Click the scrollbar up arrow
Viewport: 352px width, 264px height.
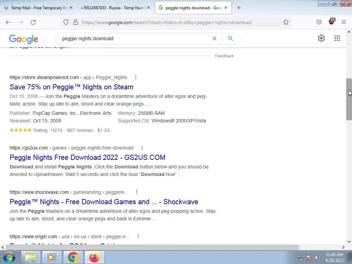[x=349, y=32]
